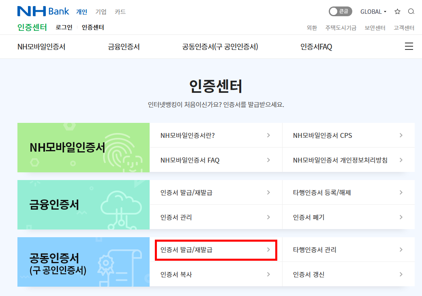Toggle the 큰글 large text switch
The width and height of the screenshot is (422, 296).
[340, 11]
